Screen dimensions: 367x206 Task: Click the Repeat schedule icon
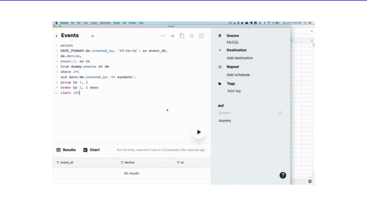click(x=220, y=67)
